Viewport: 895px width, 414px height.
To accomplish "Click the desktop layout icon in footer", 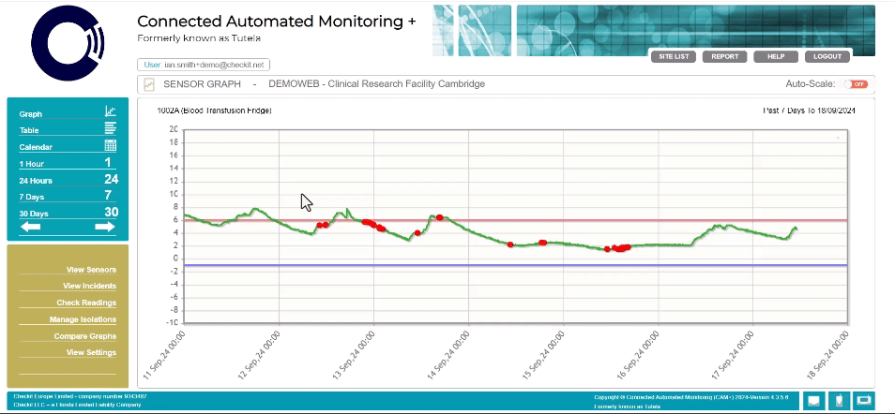I will pyautogui.click(x=813, y=401).
